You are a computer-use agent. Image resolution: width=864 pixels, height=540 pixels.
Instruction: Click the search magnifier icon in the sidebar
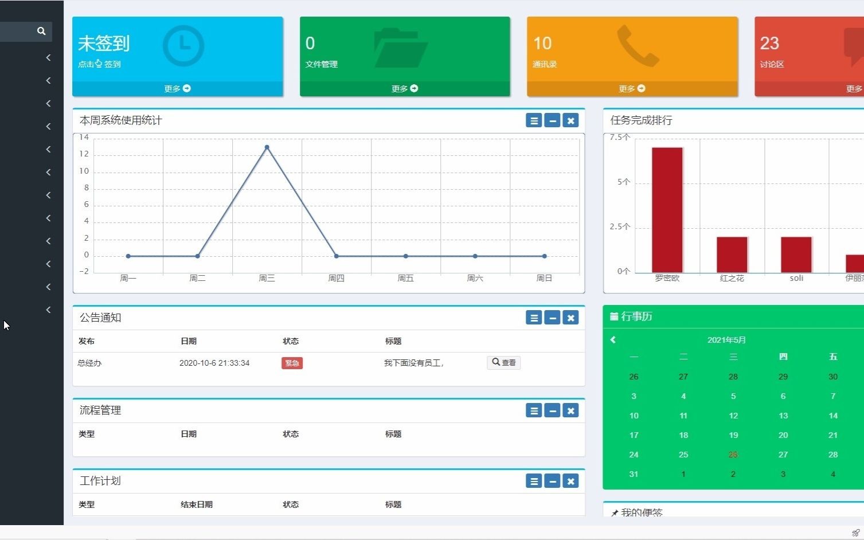[x=41, y=31]
